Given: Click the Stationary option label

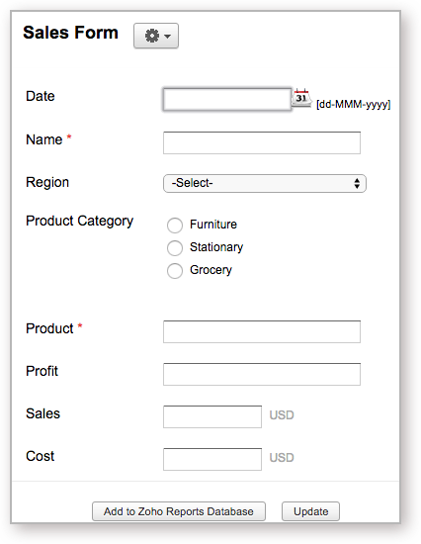Looking at the screenshot, I should click(x=216, y=247).
